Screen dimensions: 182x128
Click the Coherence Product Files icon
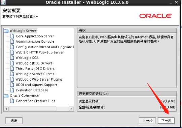12,101
